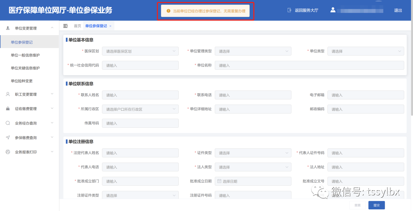Select 单位险种变更 in the sidebar
Image resolution: width=413 pixels, height=211 pixels.
(x=22, y=81)
